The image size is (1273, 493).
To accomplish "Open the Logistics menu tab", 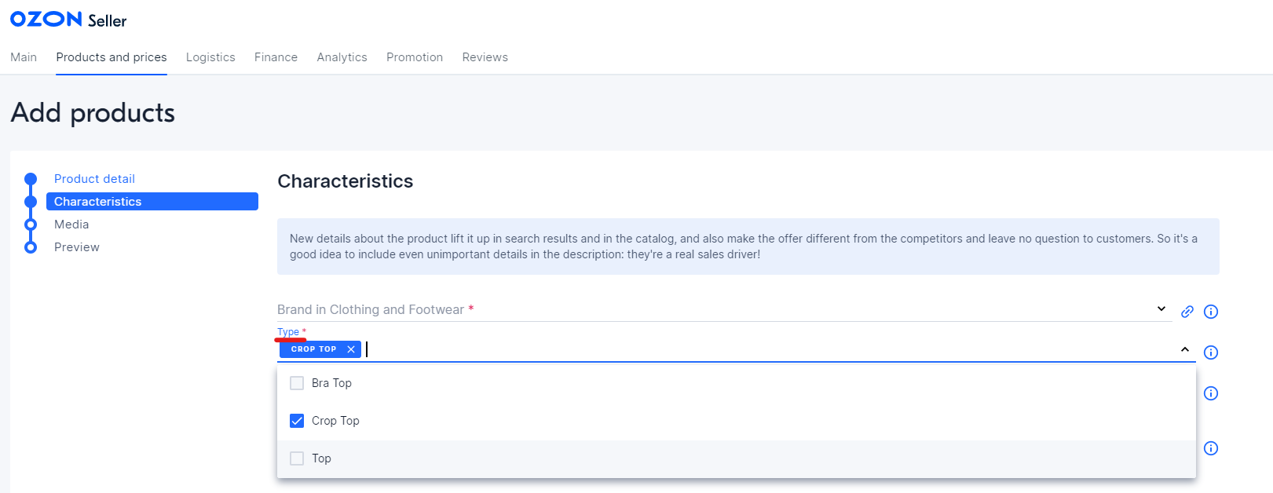I will click(x=210, y=57).
